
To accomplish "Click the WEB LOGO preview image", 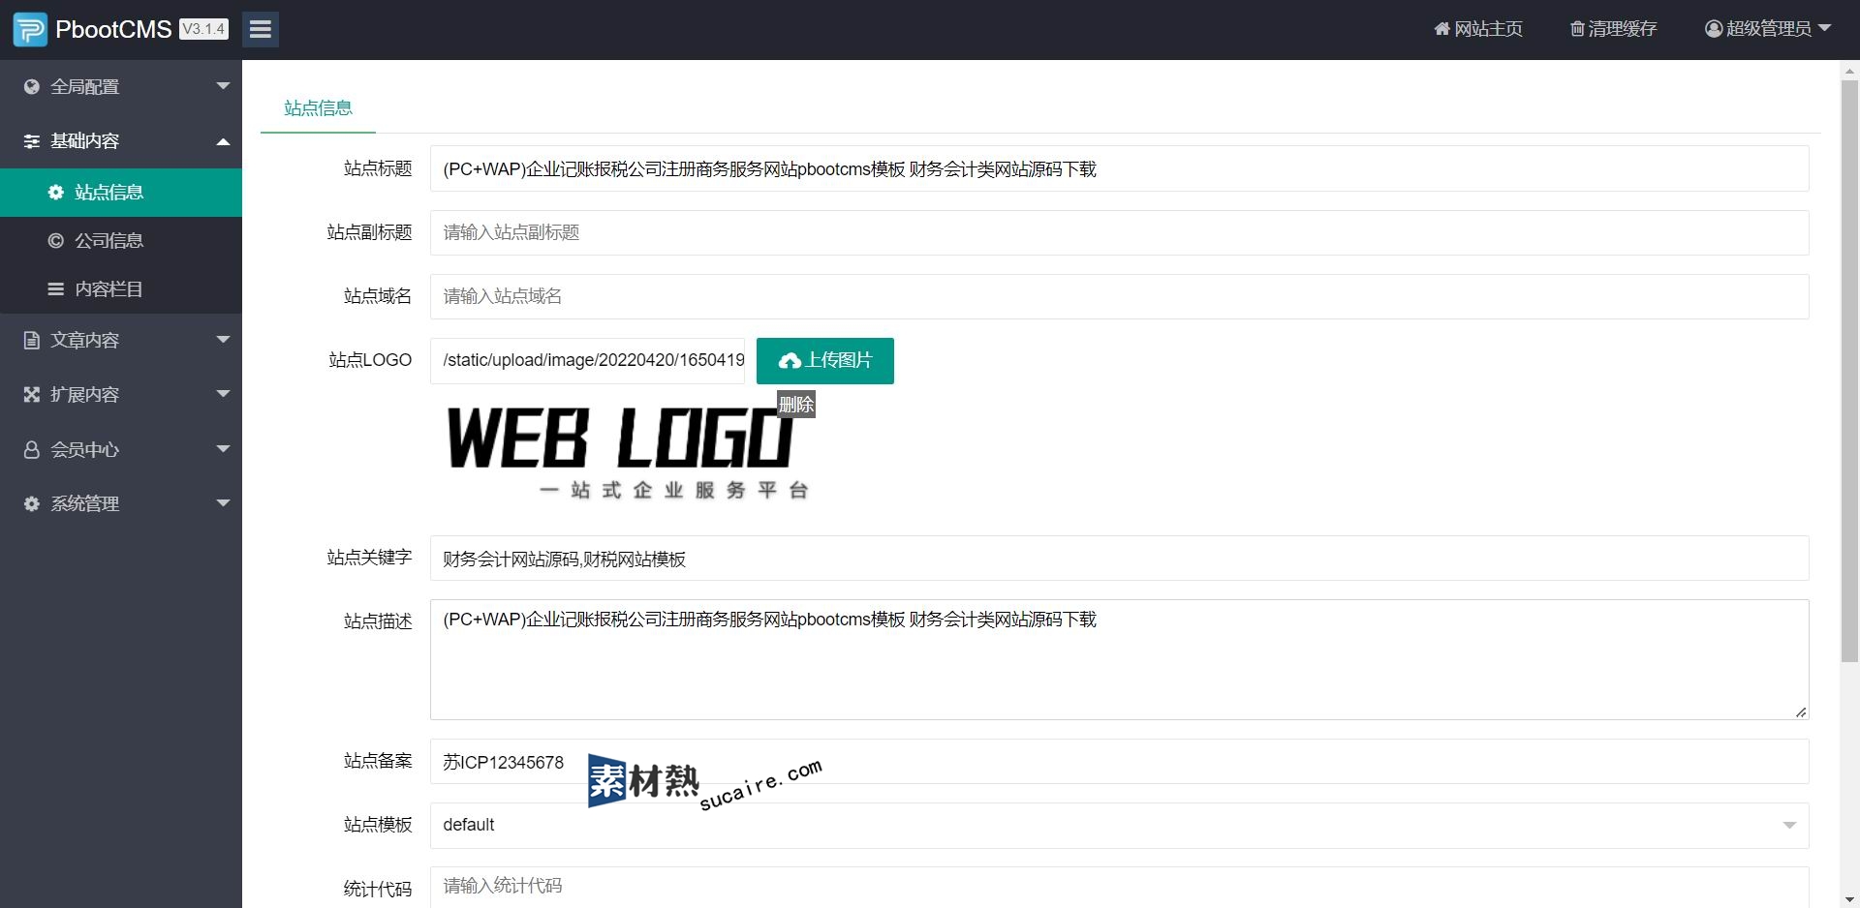I will 625,451.
